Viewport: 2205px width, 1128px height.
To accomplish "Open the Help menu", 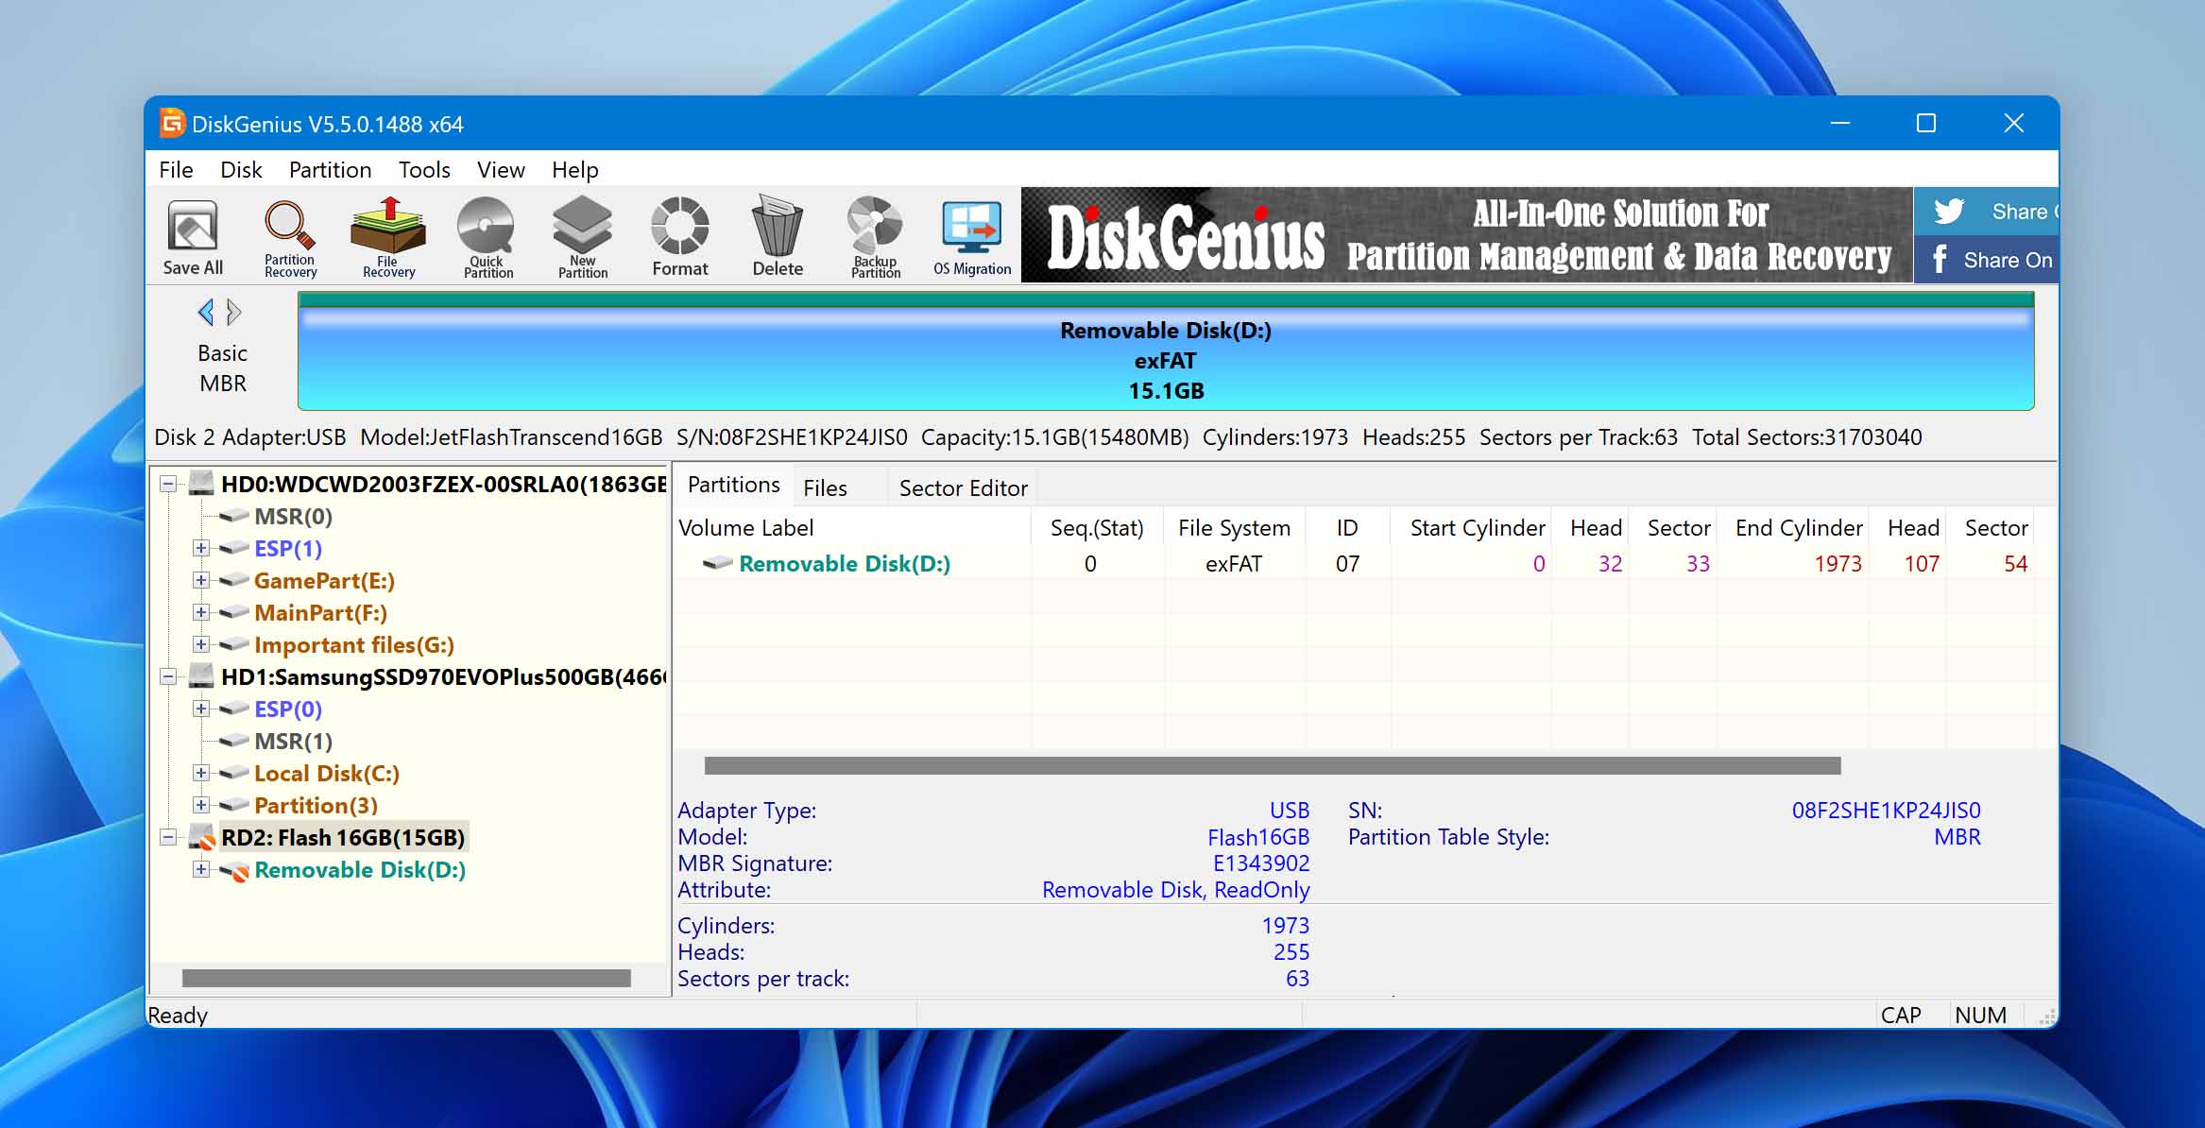I will pos(574,170).
